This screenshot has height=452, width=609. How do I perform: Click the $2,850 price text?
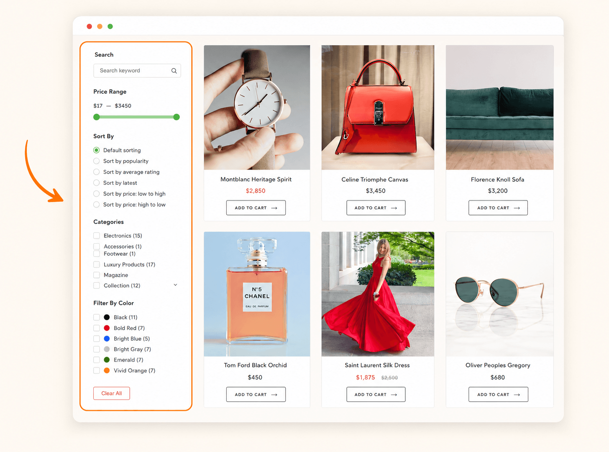point(256,191)
